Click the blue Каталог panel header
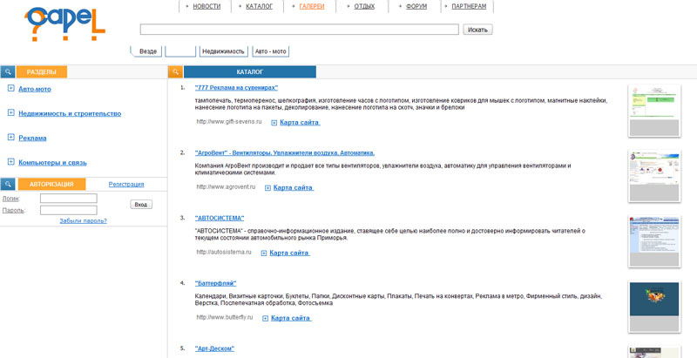This screenshot has width=697, height=358. pos(250,72)
